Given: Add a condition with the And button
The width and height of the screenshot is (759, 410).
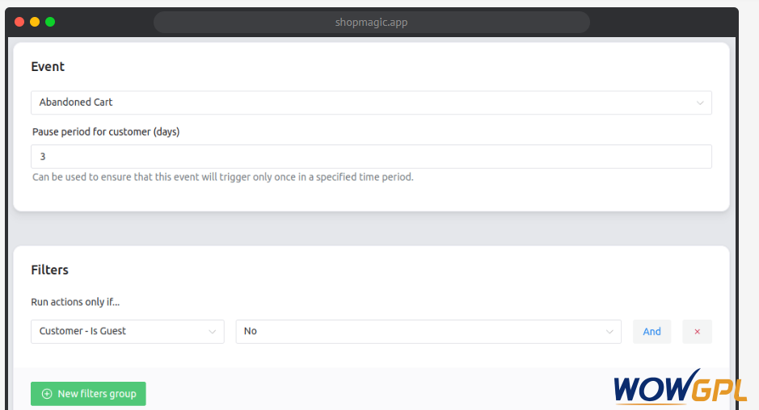Looking at the screenshot, I should pos(652,332).
